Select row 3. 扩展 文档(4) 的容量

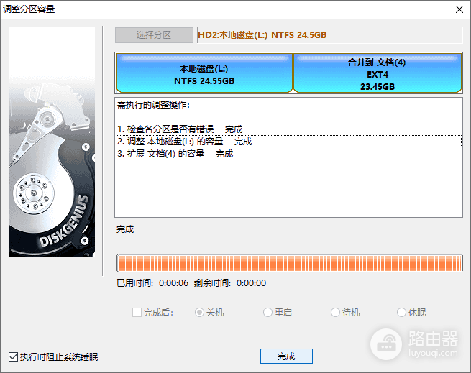click(288, 154)
